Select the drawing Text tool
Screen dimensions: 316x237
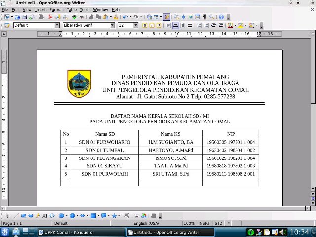pyautogui.click(x=45, y=216)
